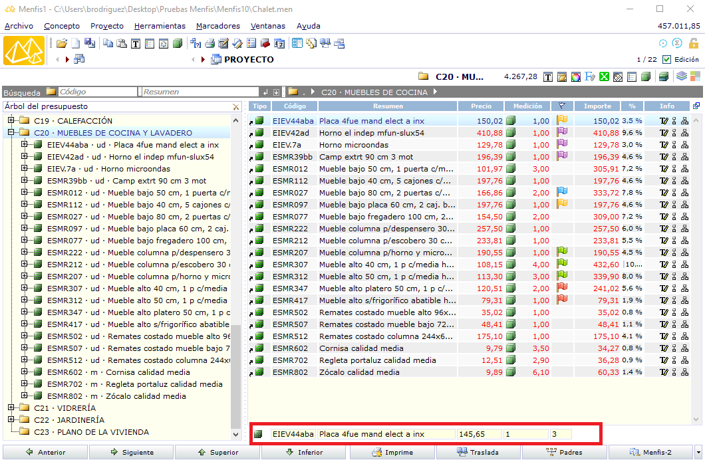Screen dimensions: 705x462
Task: Open the Concepto menu
Action: click(62, 26)
